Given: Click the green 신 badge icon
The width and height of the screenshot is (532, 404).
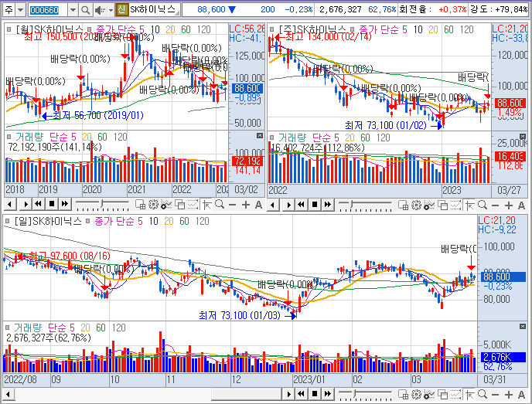Looking at the screenshot, I should pyautogui.click(x=121, y=9).
